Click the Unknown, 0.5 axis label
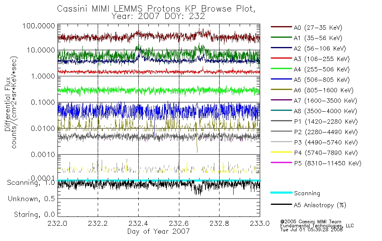382x241 pixels. (31, 199)
